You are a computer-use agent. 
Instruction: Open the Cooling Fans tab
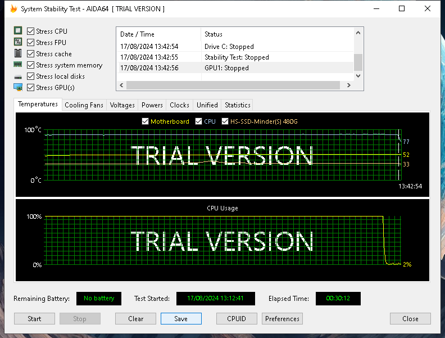[84, 105]
